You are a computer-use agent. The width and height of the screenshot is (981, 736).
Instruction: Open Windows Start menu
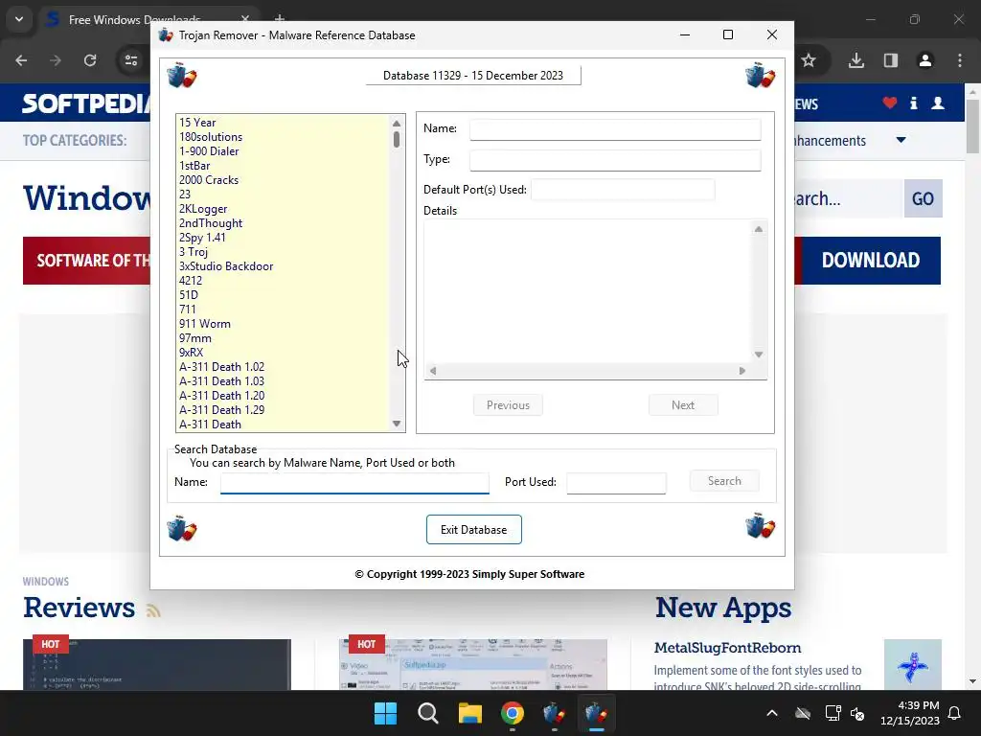click(x=385, y=713)
